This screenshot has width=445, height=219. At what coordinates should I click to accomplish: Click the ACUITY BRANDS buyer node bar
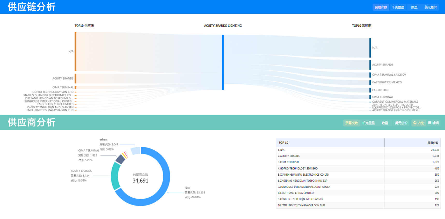point(370,65)
